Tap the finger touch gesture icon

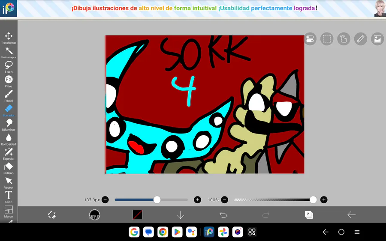pos(344,39)
